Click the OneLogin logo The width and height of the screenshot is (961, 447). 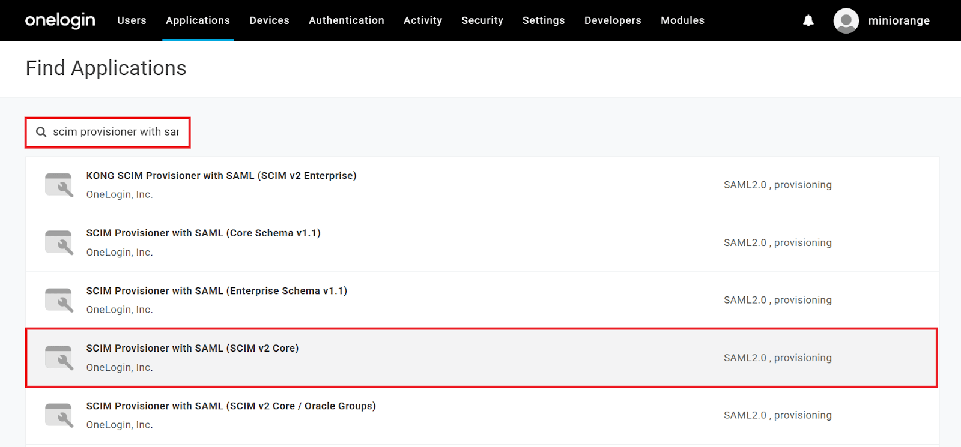[60, 20]
